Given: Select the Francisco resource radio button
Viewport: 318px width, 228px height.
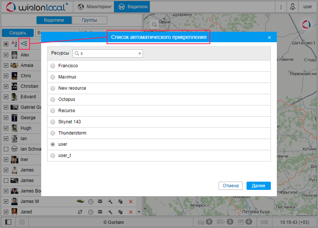Looking at the screenshot, I should 53,66.
